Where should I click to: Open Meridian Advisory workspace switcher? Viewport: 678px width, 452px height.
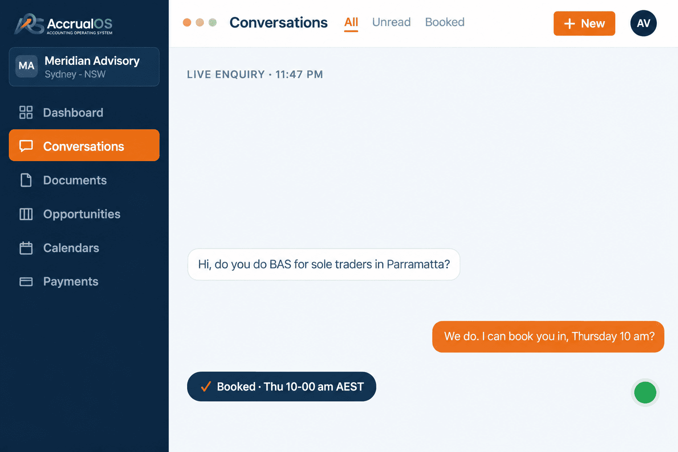(84, 67)
